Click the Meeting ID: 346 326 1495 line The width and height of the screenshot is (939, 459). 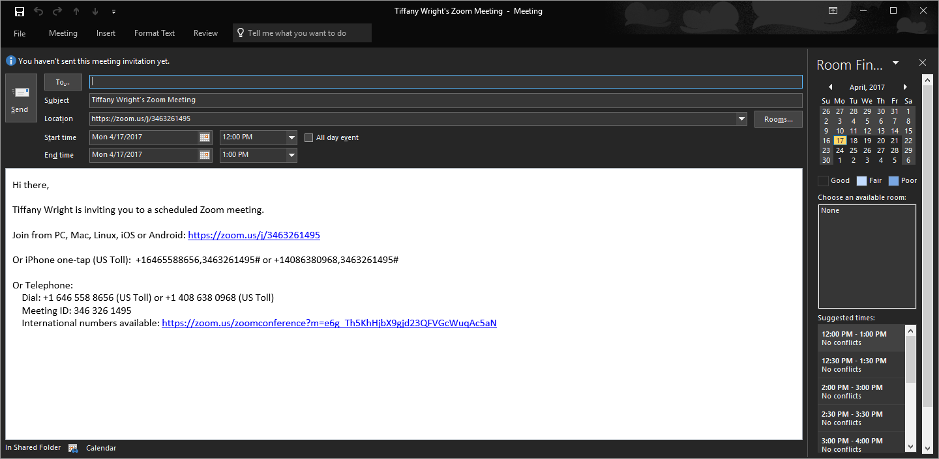pos(76,311)
